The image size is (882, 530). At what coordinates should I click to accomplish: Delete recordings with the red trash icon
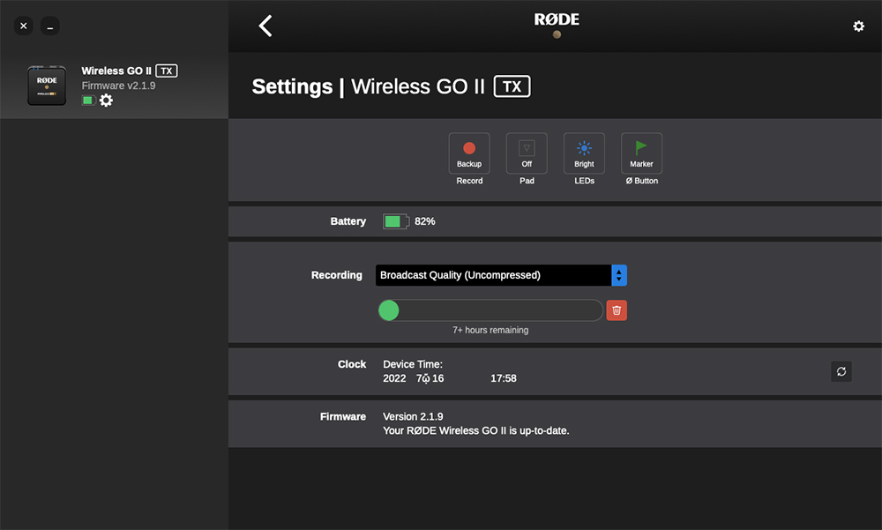617,310
